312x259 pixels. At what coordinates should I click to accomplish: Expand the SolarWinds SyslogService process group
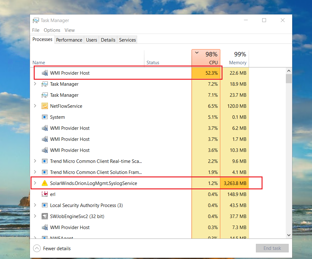tap(35, 183)
